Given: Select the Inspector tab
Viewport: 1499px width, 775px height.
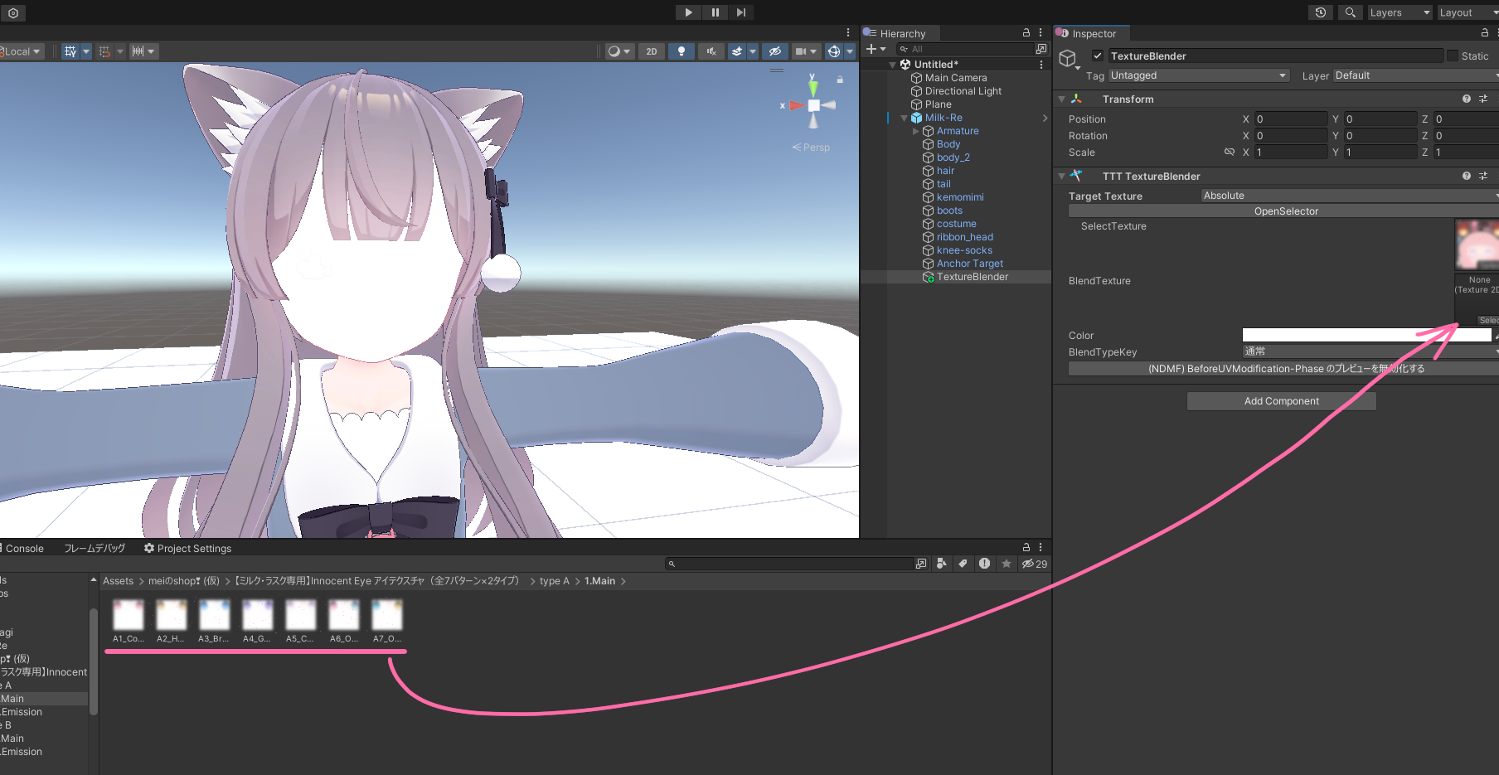Looking at the screenshot, I should 1090,33.
